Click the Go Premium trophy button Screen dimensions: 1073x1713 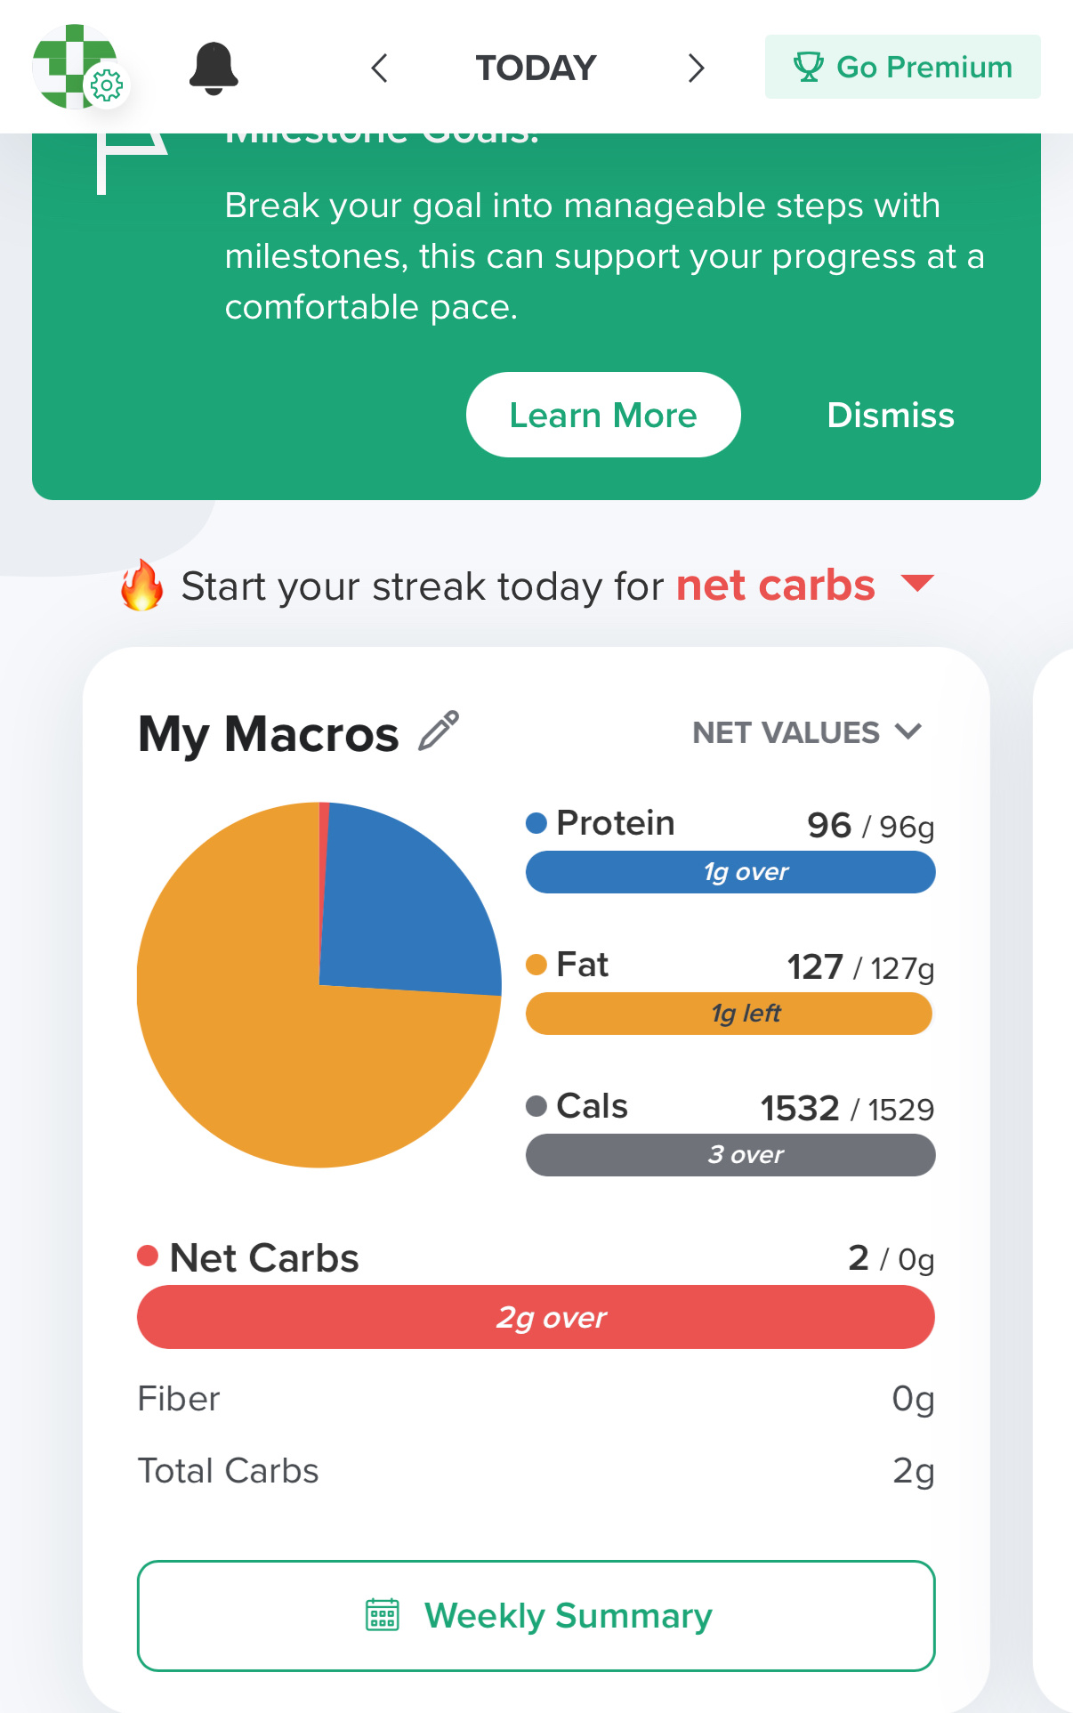(902, 67)
